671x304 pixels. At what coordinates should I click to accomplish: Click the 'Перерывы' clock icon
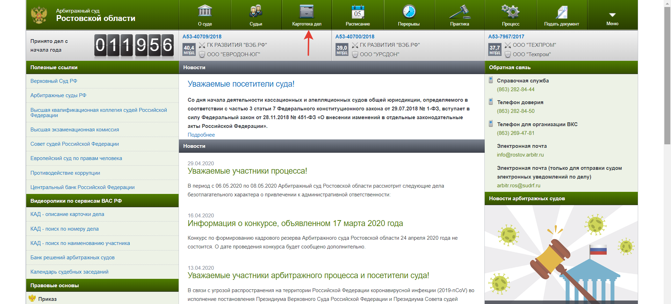409,11
